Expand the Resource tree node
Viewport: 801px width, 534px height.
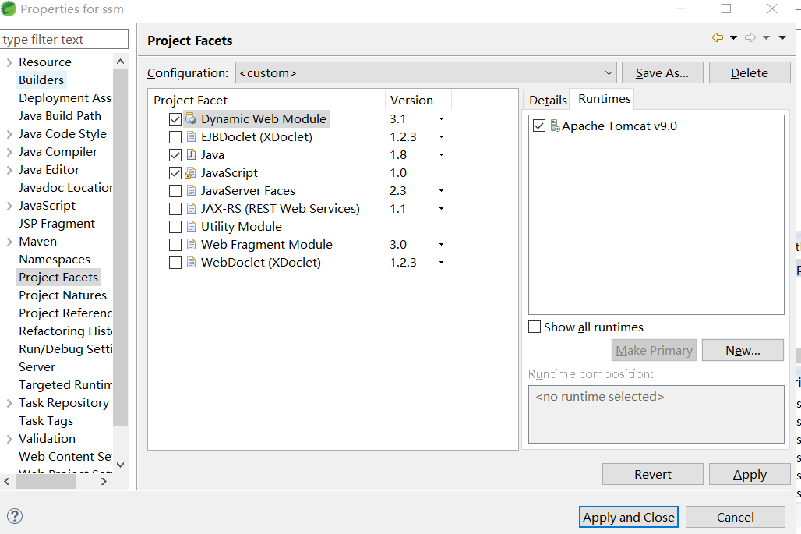coord(9,62)
